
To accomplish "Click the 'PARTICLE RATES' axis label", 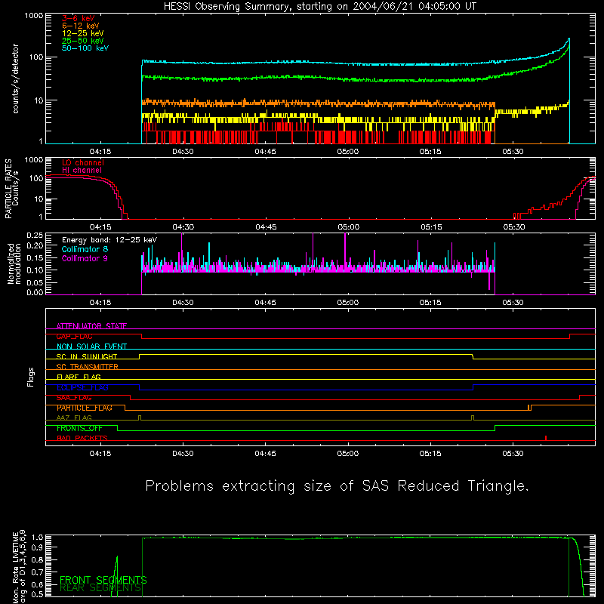I will [8, 189].
